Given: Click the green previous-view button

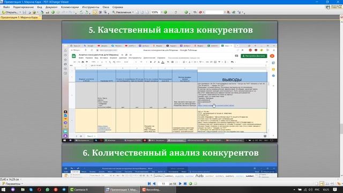Looking at the screenshot, I should (x=190, y=183).
